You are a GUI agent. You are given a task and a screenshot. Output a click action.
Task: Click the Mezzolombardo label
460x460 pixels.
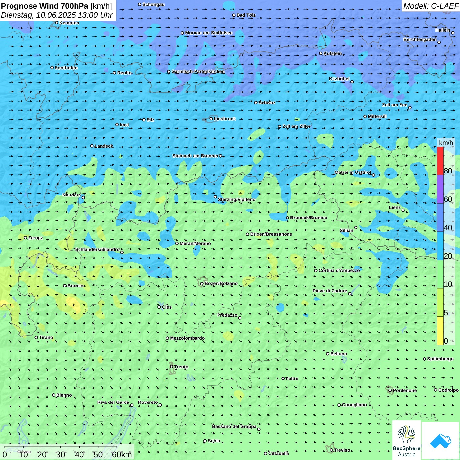coord(187,338)
